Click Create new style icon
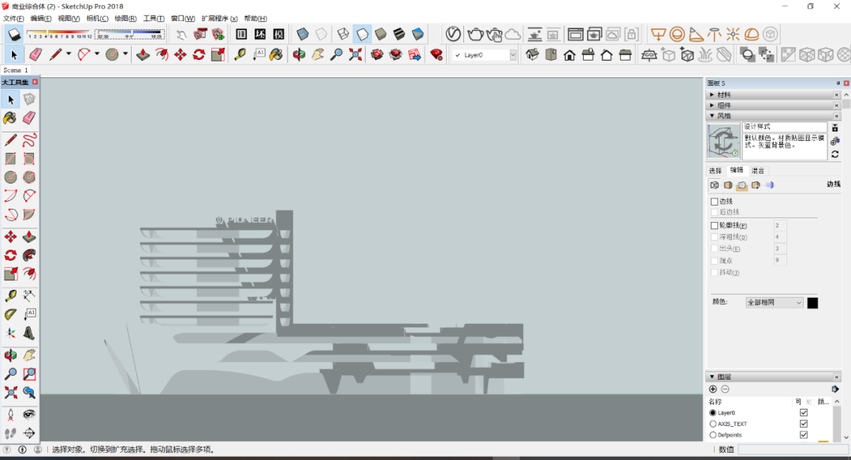851x460 pixels. (x=834, y=141)
